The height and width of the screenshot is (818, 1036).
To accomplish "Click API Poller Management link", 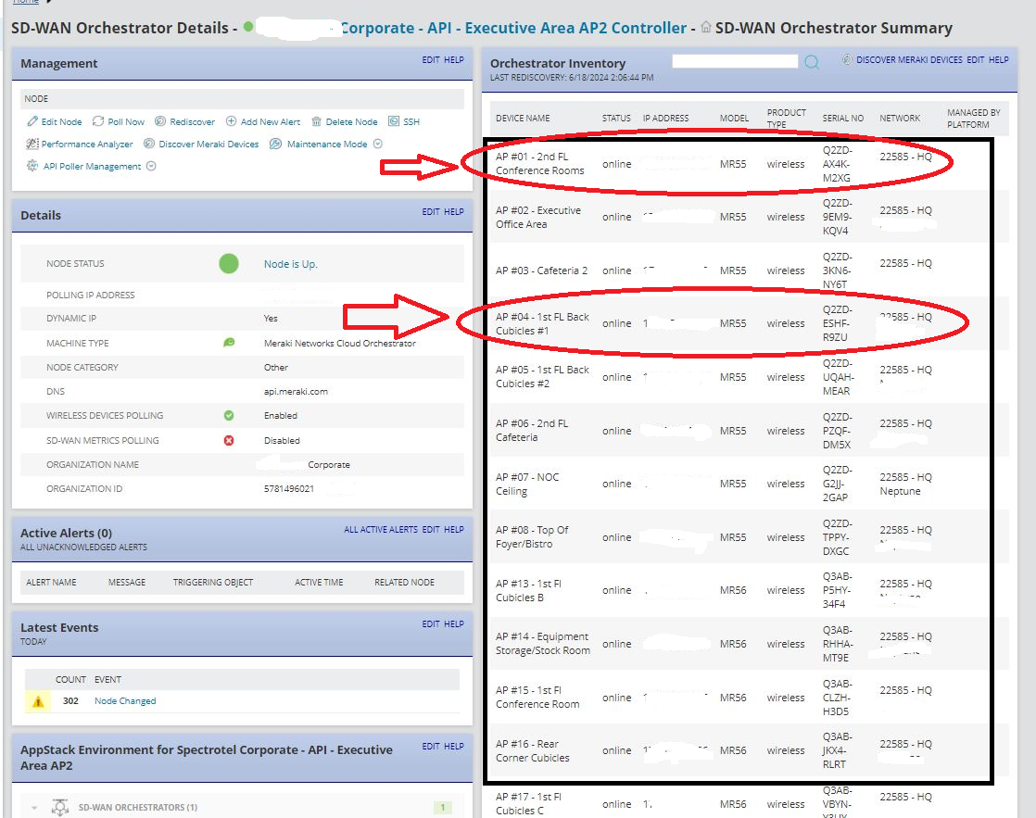I will [92, 167].
